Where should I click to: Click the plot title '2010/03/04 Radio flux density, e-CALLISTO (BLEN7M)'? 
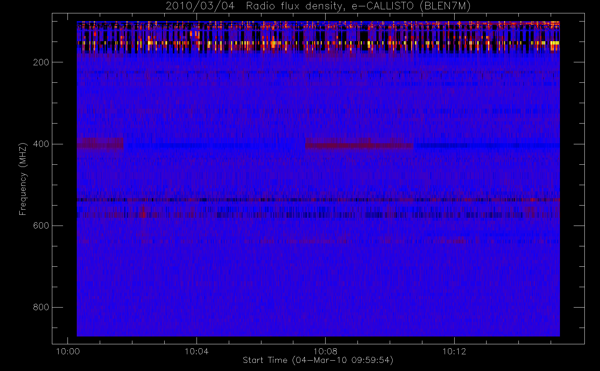[x=318, y=6]
